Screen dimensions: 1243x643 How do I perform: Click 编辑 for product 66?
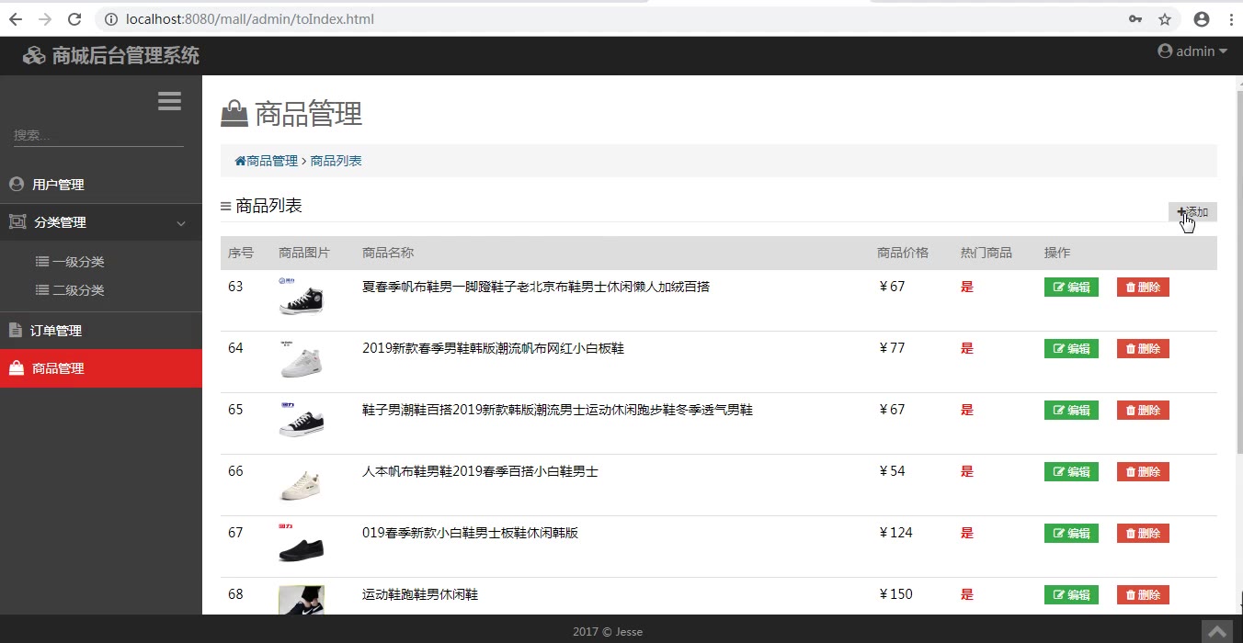pos(1071,472)
